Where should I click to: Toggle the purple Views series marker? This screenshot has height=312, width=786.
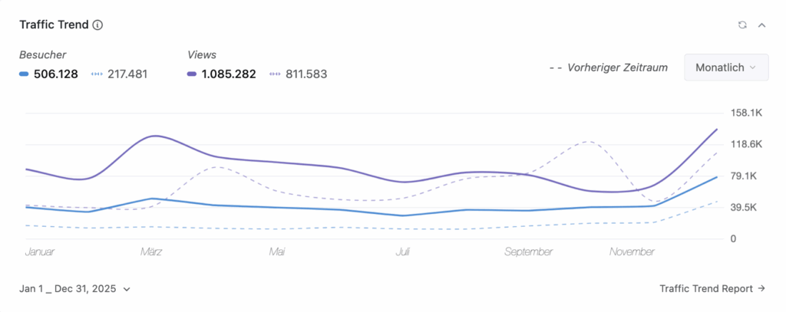click(x=193, y=74)
